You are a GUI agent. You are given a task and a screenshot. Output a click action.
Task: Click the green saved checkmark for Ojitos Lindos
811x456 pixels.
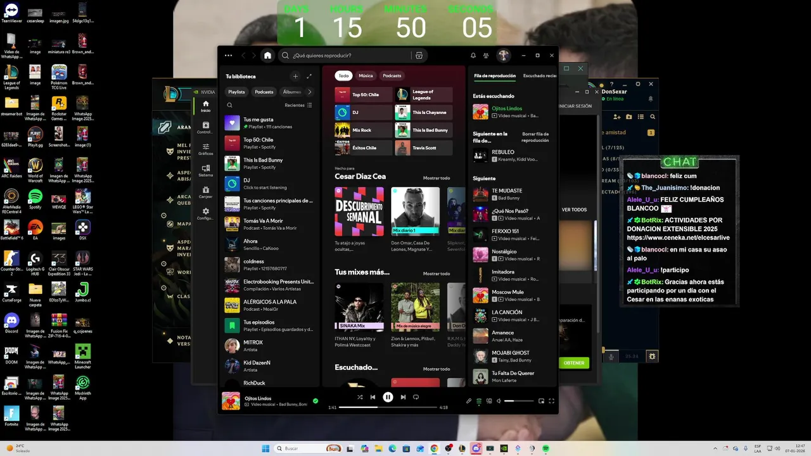[x=316, y=401]
